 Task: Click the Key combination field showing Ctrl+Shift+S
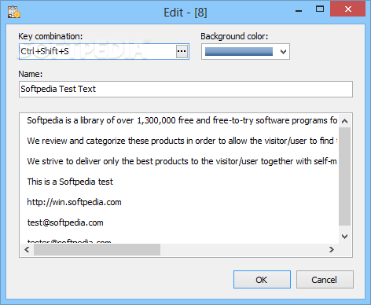(x=104, y=51)
